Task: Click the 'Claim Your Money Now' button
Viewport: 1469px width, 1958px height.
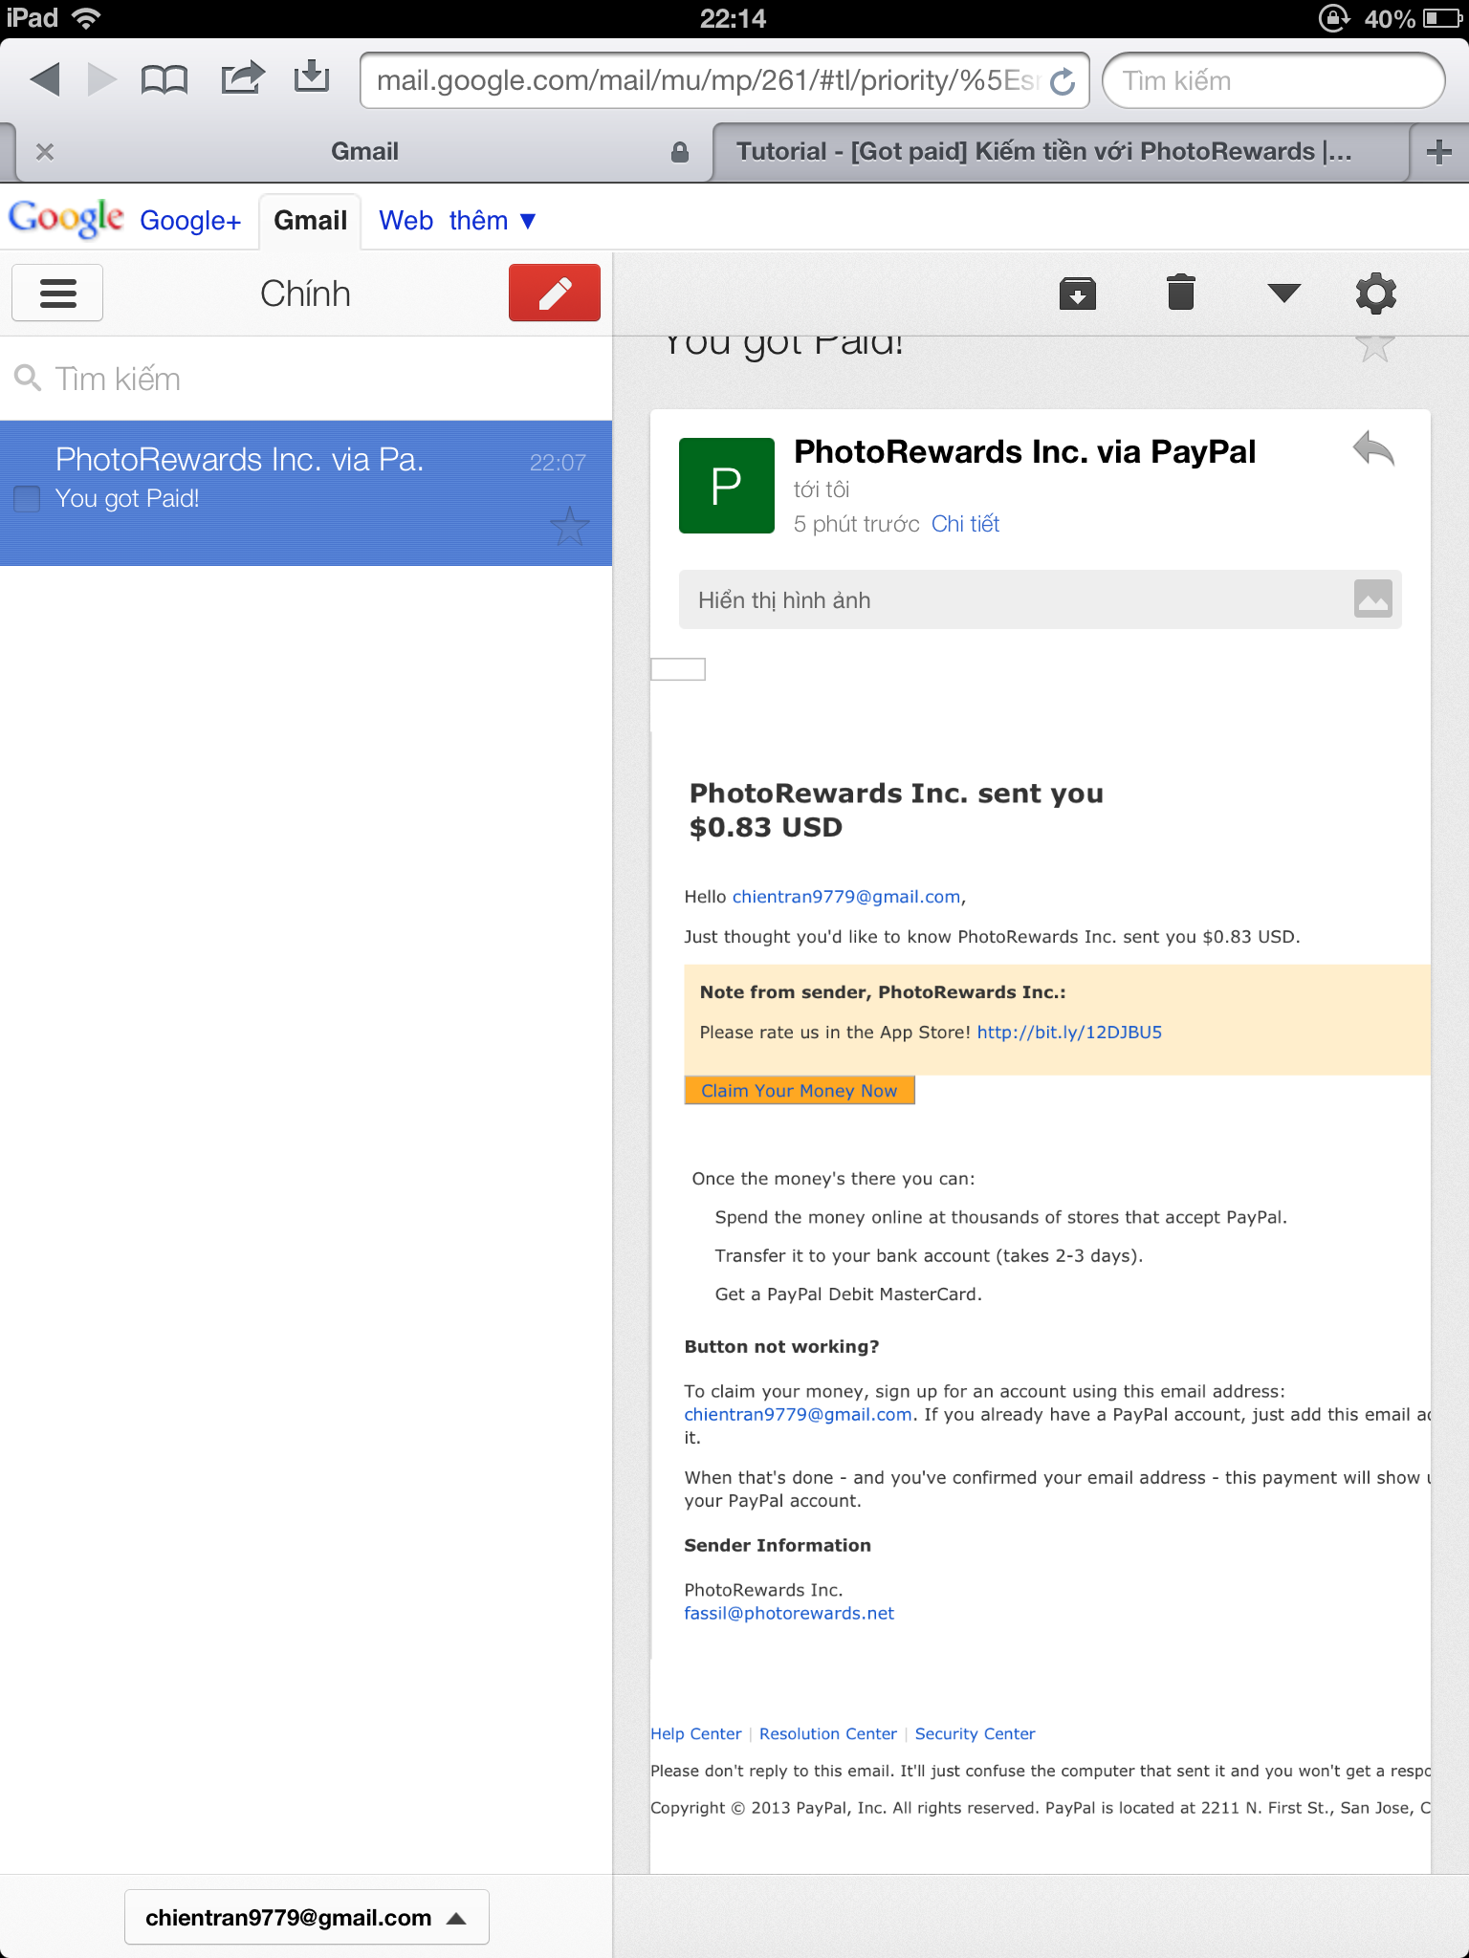Action: pos(800,1091)
